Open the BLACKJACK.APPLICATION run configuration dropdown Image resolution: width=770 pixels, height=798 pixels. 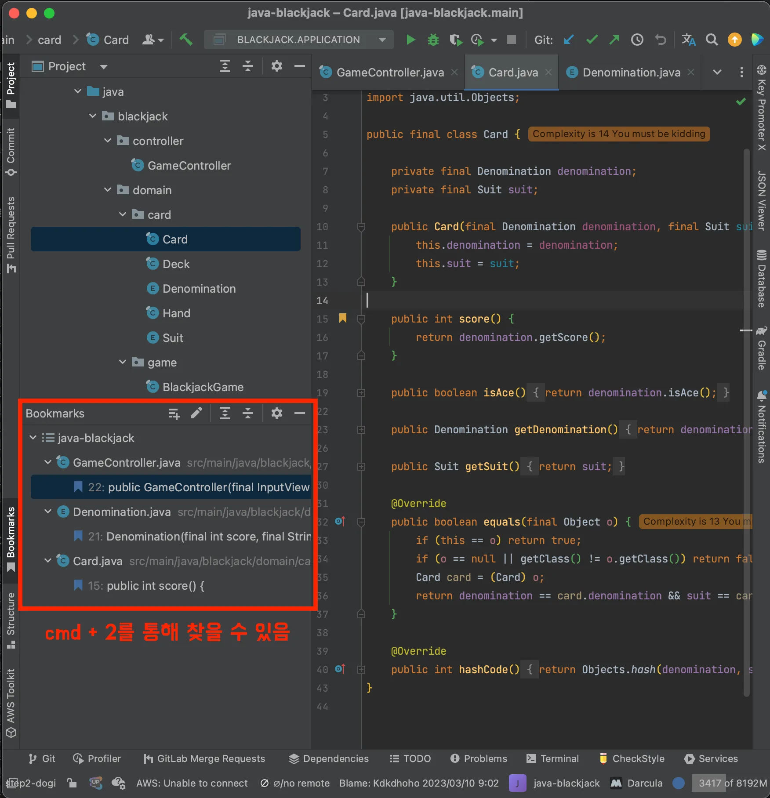click(299, 40)
